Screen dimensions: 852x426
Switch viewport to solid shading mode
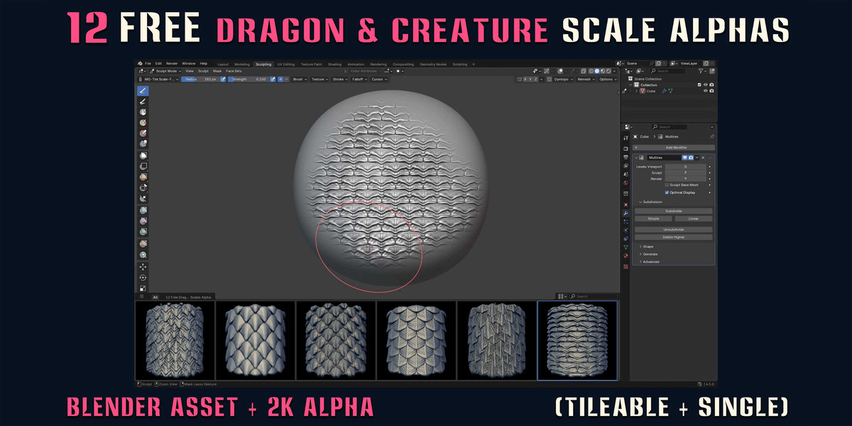[597, 71]
